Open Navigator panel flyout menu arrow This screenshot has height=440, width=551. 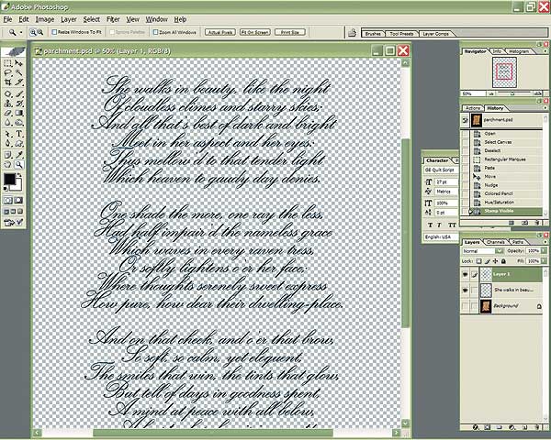(x=545, y=51)
